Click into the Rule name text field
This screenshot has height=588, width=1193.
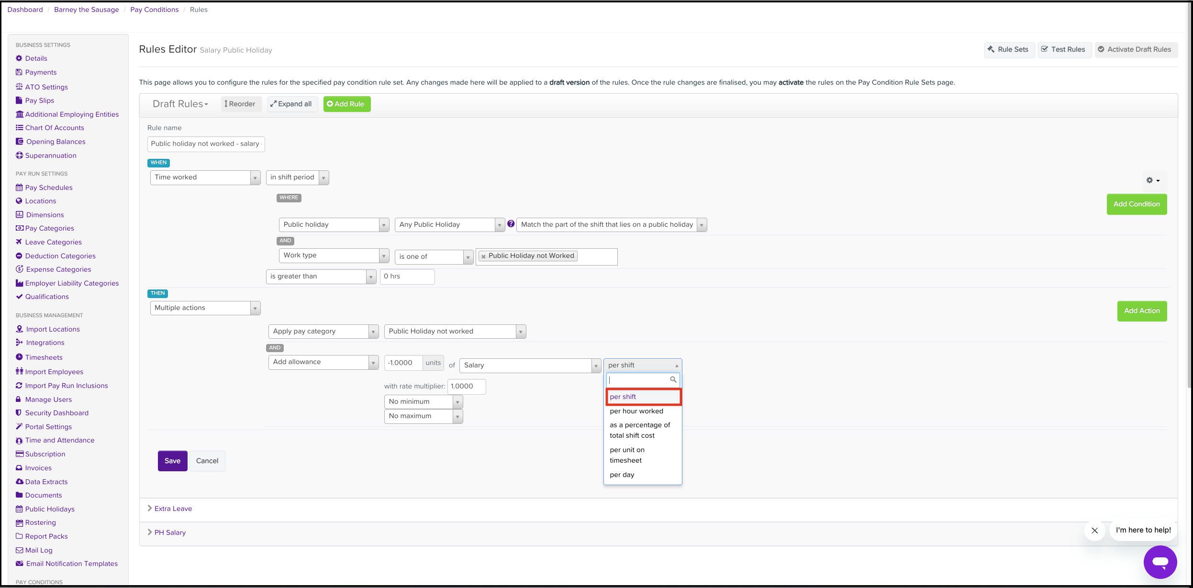[x=206, y=144]
